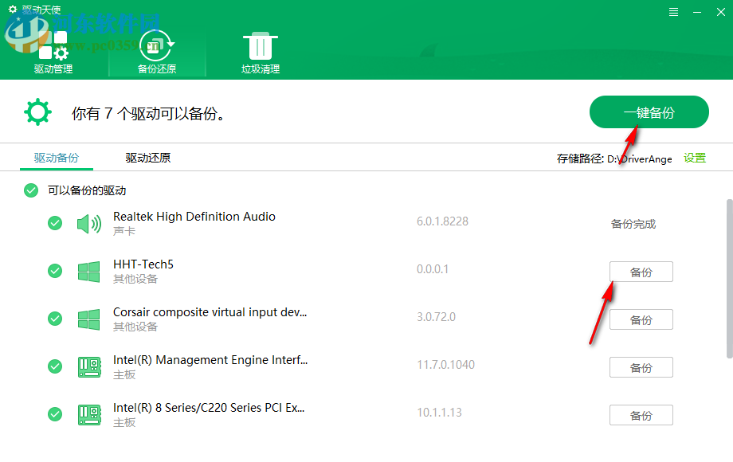
Task: Click the motherboard icon for Intel Management Engine
Action: [x=88, y=366]
